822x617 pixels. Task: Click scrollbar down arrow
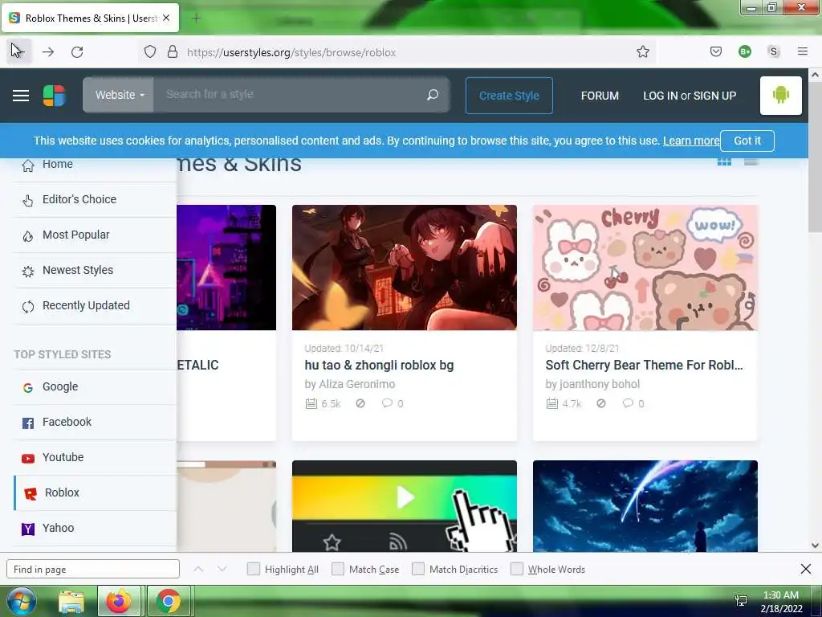coord(816,545)
